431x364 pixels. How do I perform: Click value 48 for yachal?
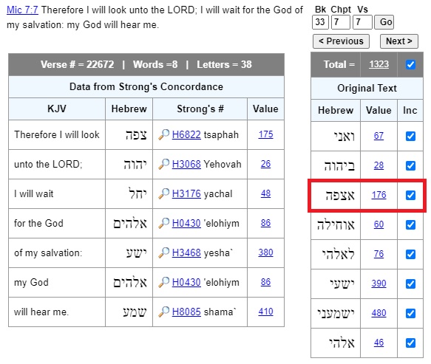pos(265,193)
